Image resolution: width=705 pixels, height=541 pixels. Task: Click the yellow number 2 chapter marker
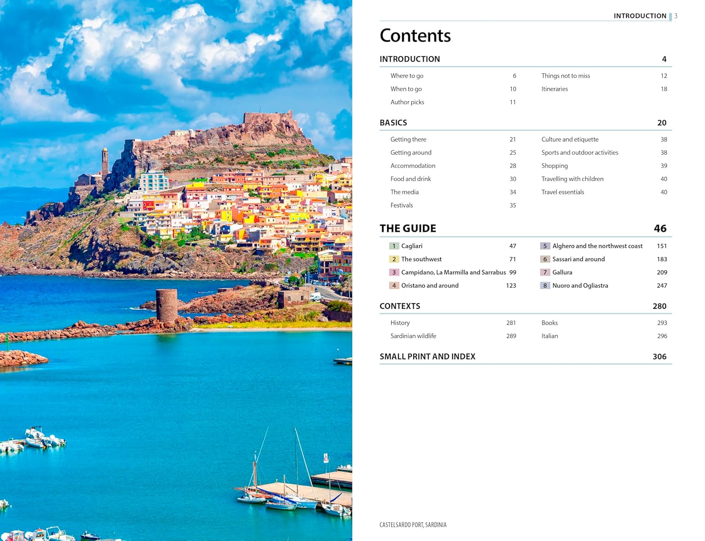[x=394, y=259]
